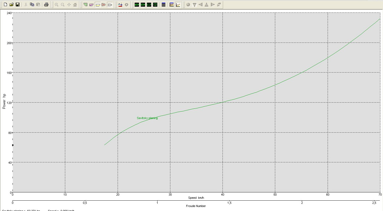Viewport: 383px width, 211px height.
Task: Click the grey sphere render icon
Action: pos(188,5)
